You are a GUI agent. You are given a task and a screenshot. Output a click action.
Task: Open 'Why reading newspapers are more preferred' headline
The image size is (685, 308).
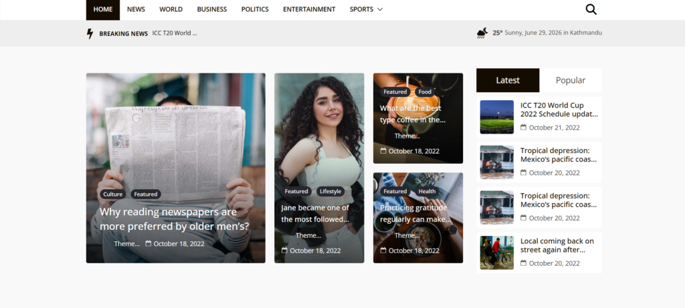[175, 219]
